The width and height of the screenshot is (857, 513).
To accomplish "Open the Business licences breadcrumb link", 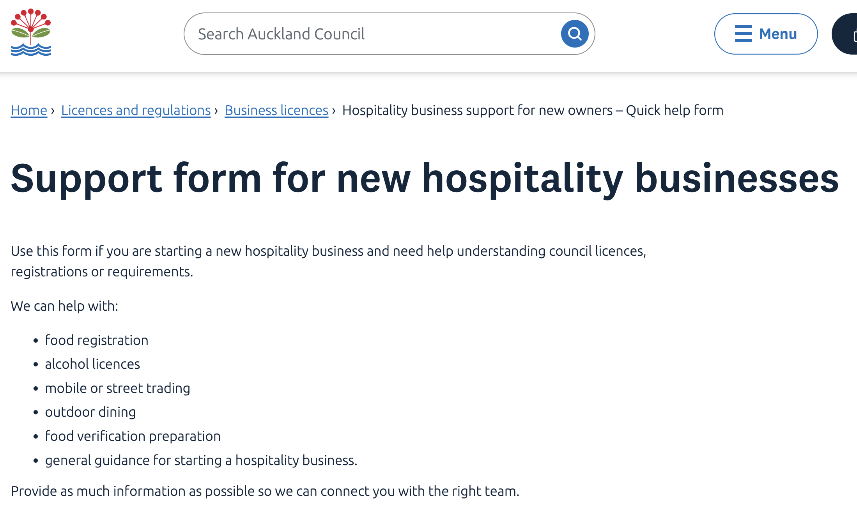I will (276, 111).
